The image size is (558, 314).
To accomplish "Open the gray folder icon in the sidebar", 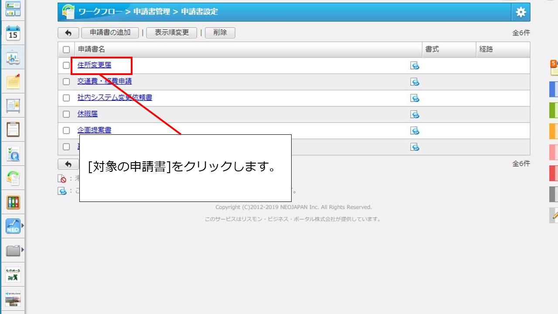I will (x=13, y=250).
